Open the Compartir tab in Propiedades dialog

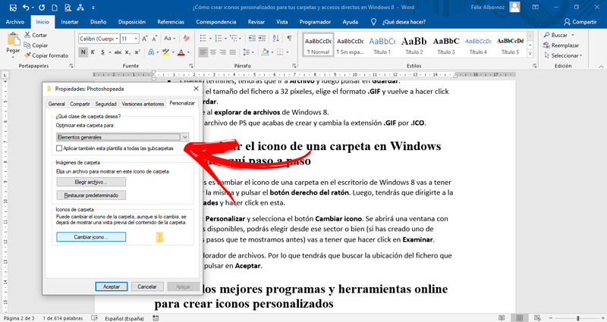click(80, 104)
